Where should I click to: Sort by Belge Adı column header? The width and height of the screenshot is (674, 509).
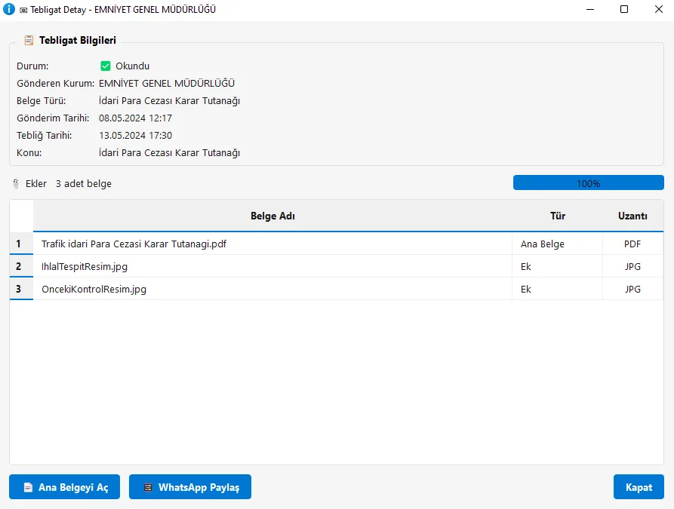click(272, 216)
